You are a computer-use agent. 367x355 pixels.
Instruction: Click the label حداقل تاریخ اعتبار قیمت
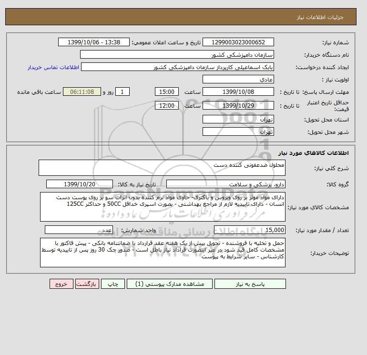pos(328,106)
